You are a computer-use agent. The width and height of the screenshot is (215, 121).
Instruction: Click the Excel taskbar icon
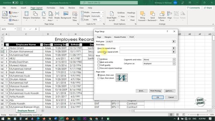click(x=61, y=119)
